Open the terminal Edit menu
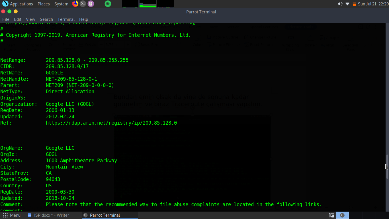 pyautogui.click(x=18, y=19)
